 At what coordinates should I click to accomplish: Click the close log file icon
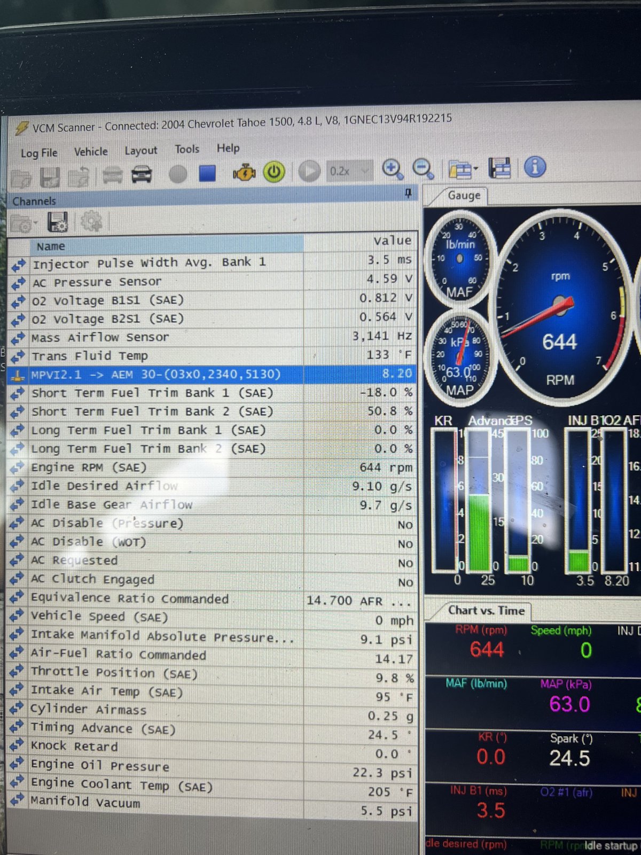[79, 176]
